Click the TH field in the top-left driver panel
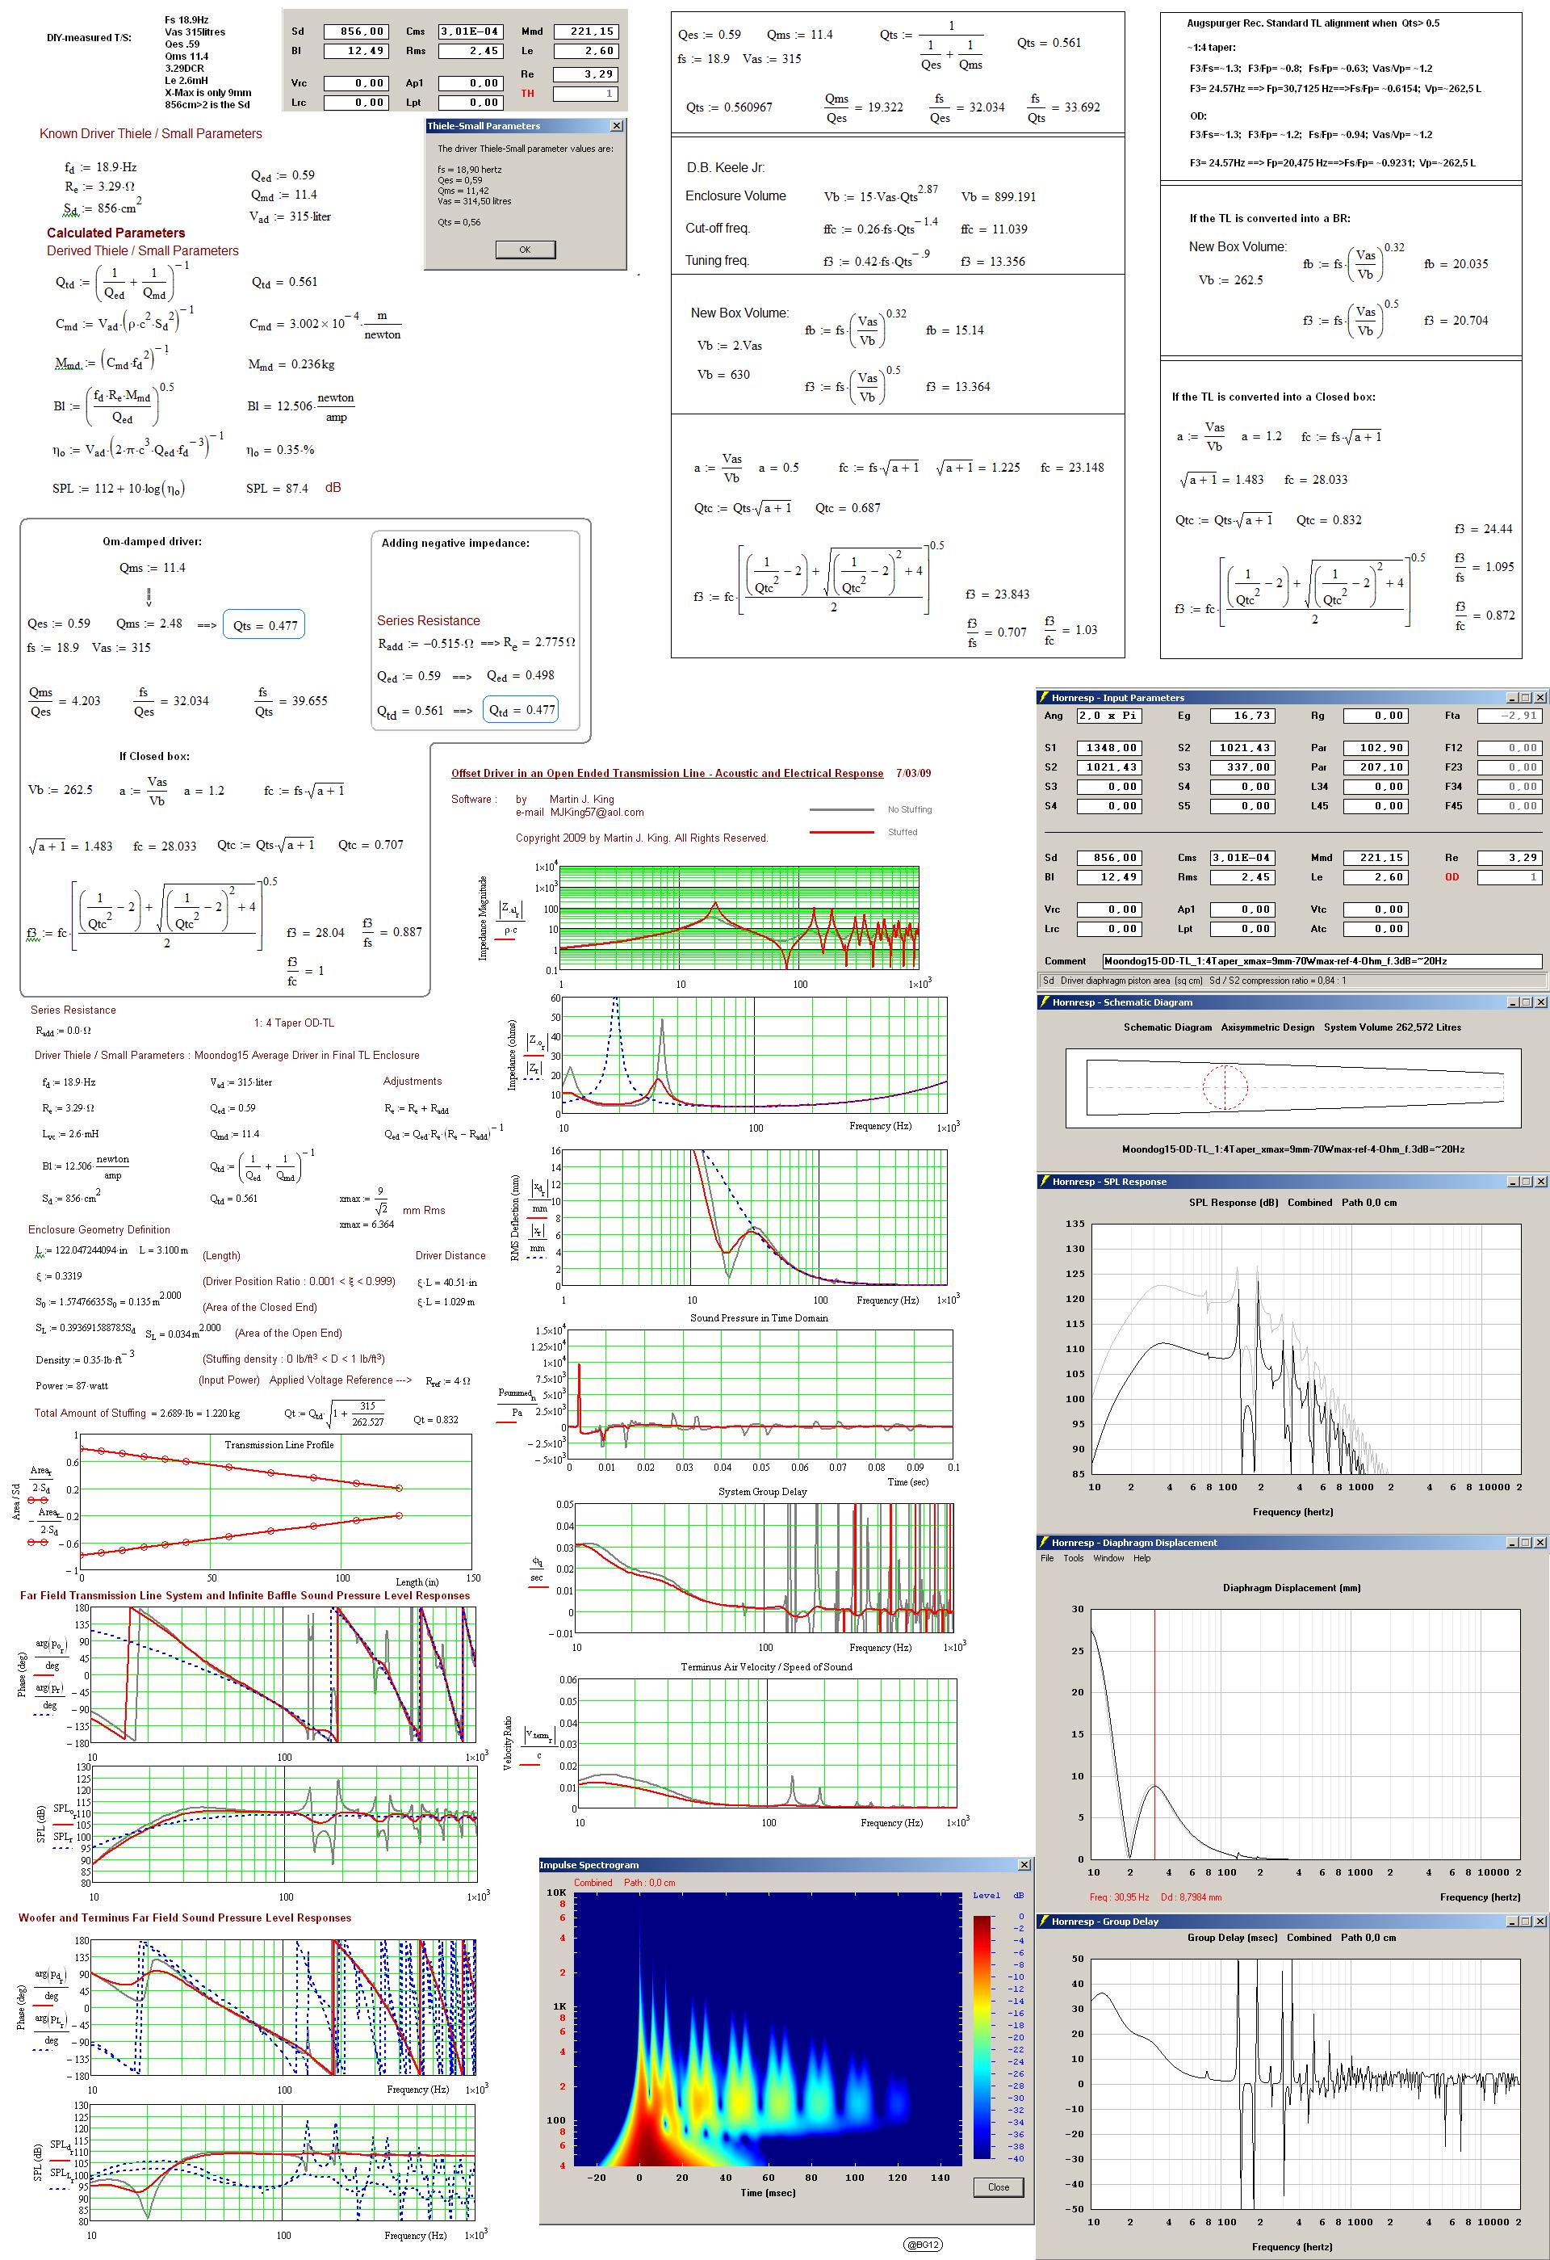The width and height of the screenshot is (1550, 2260). [585, 94]
